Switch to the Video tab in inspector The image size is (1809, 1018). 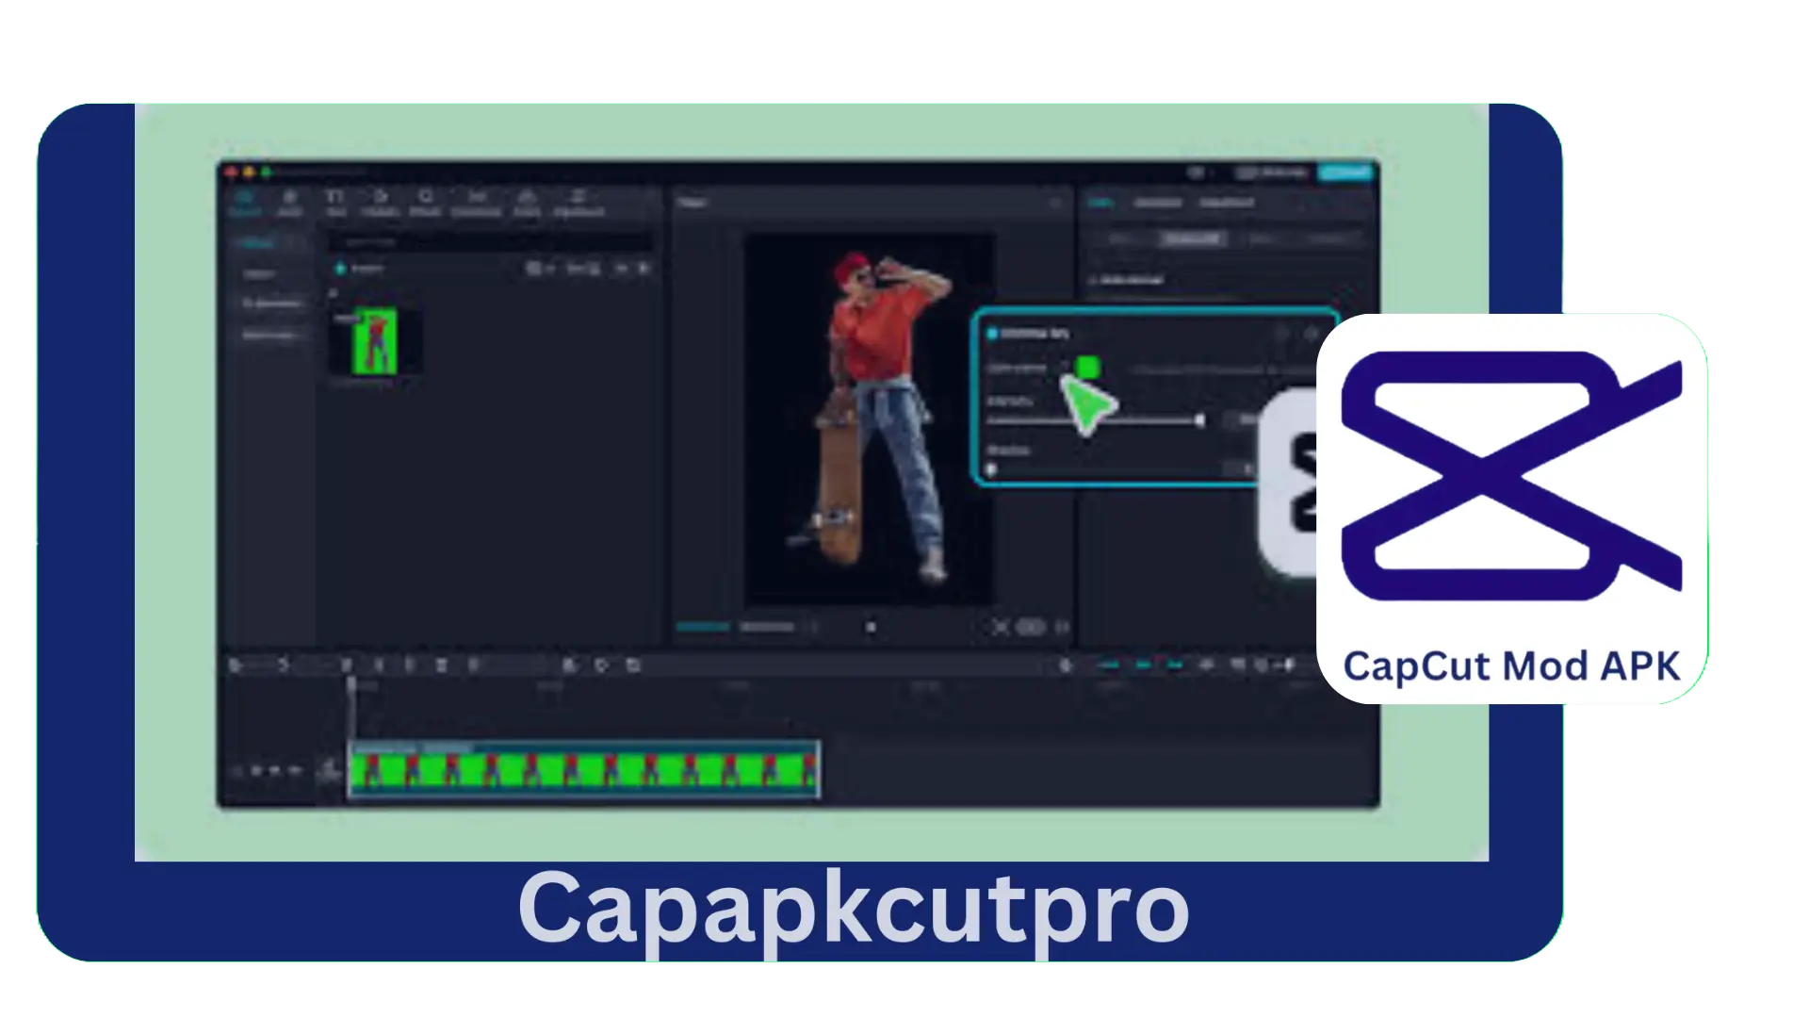click(x=1100, y=203)
